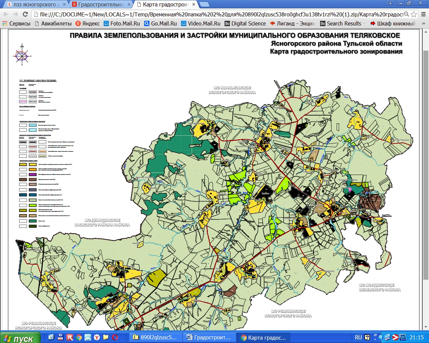Click the Chrome user profile icon

(390, 3)
